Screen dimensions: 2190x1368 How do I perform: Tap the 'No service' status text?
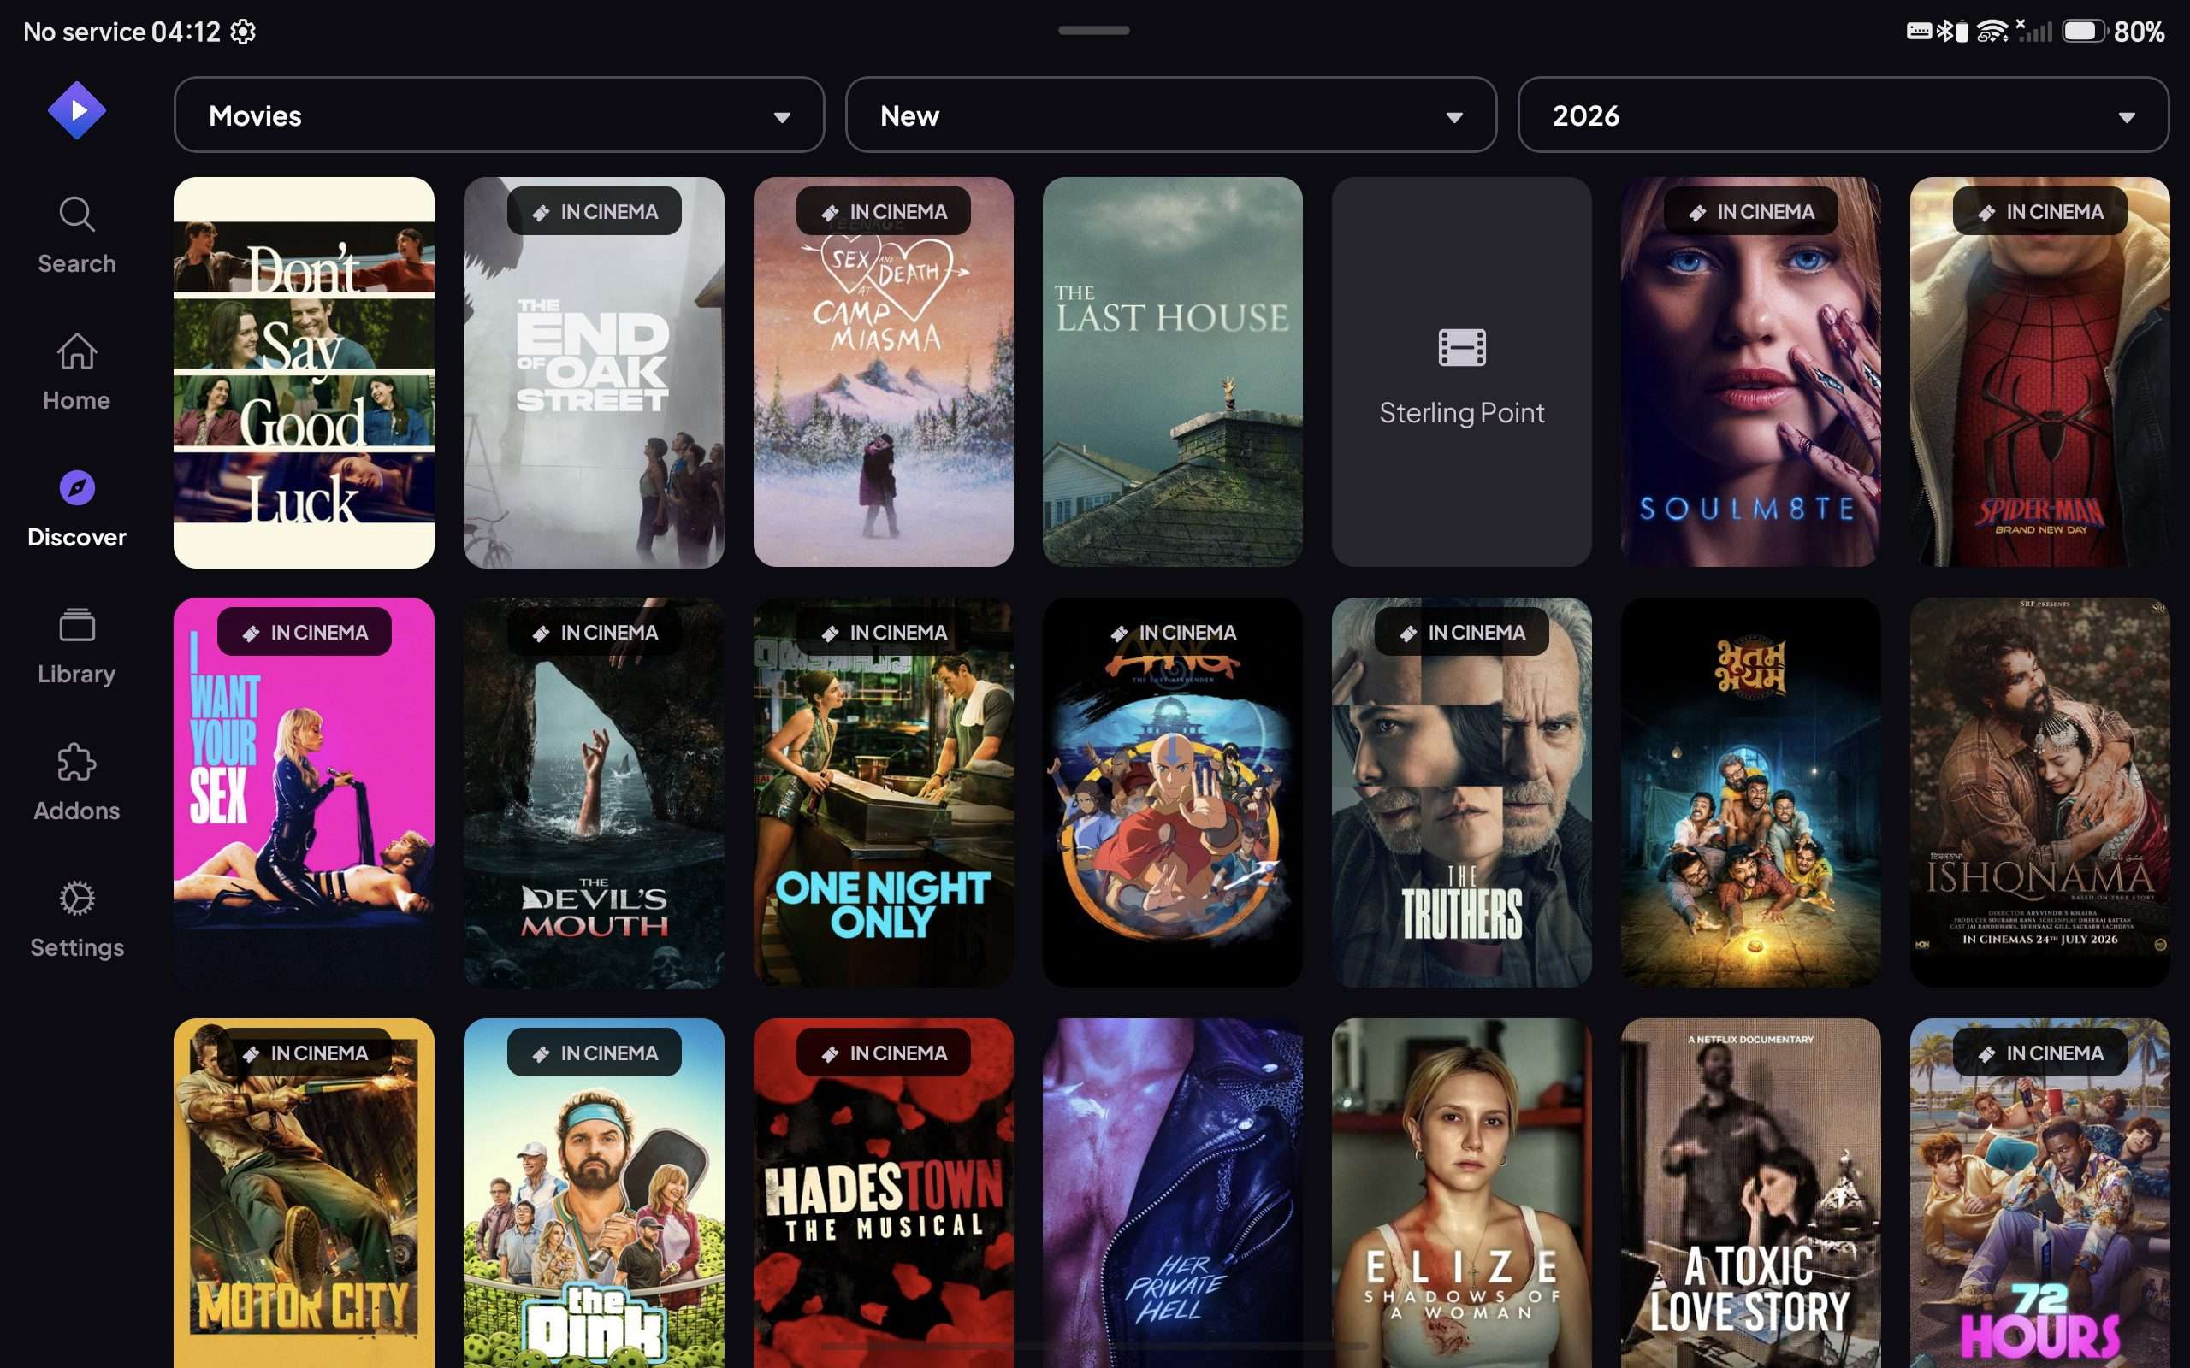click(x=84, y=32)
